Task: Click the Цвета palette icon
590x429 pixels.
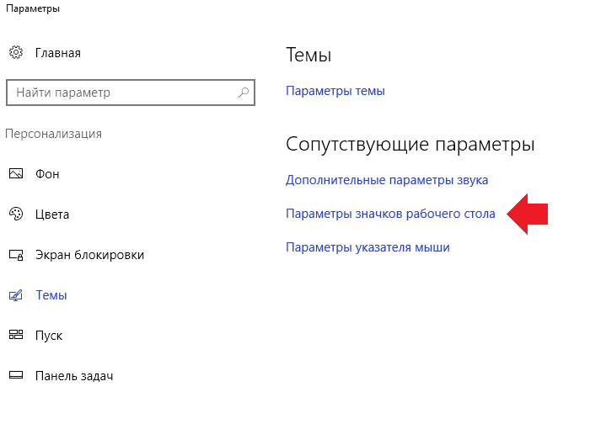Action: coord(16,214)
